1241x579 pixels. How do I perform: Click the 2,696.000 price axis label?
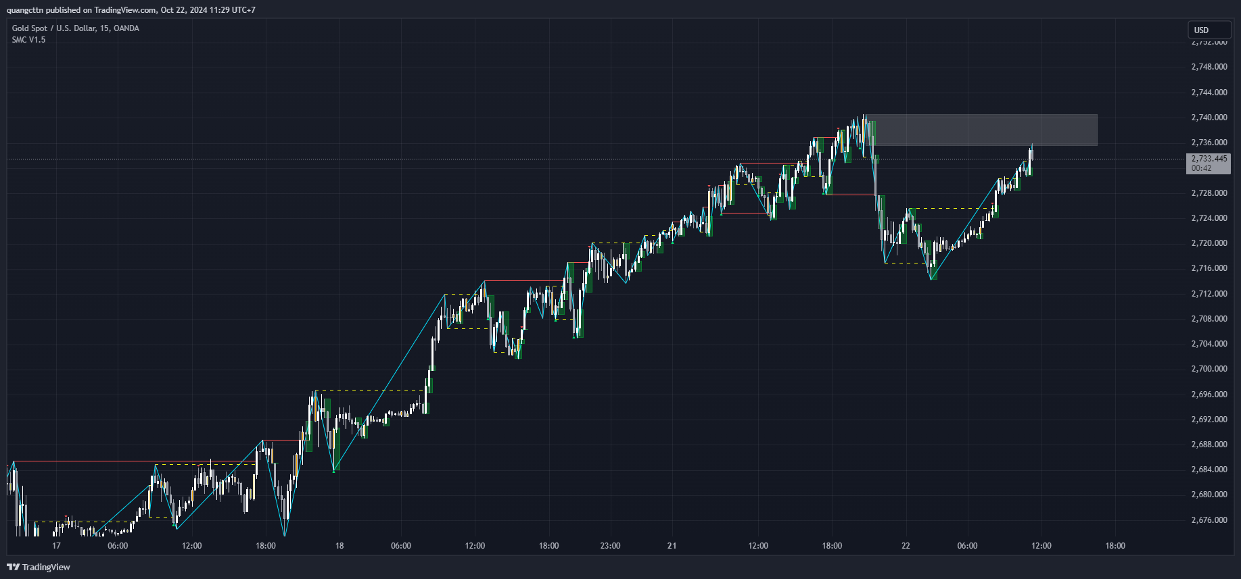pyautogui.click(x=1209, y=395)
